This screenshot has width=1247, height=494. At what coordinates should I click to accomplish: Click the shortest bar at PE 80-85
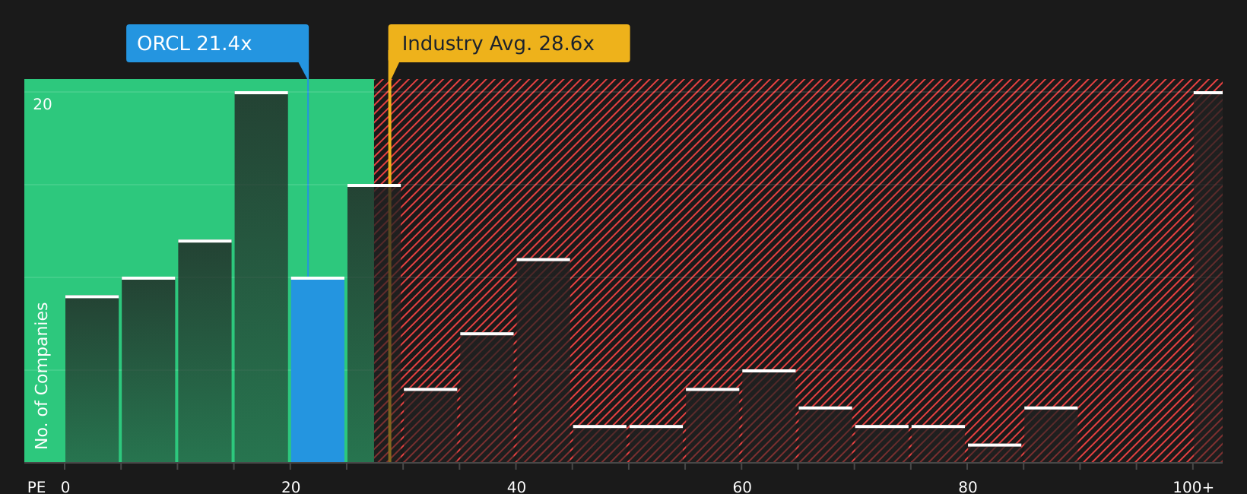(x=995, y=453)
